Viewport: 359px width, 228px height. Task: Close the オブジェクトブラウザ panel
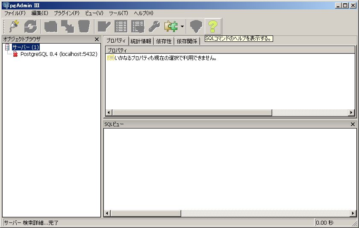97,39
